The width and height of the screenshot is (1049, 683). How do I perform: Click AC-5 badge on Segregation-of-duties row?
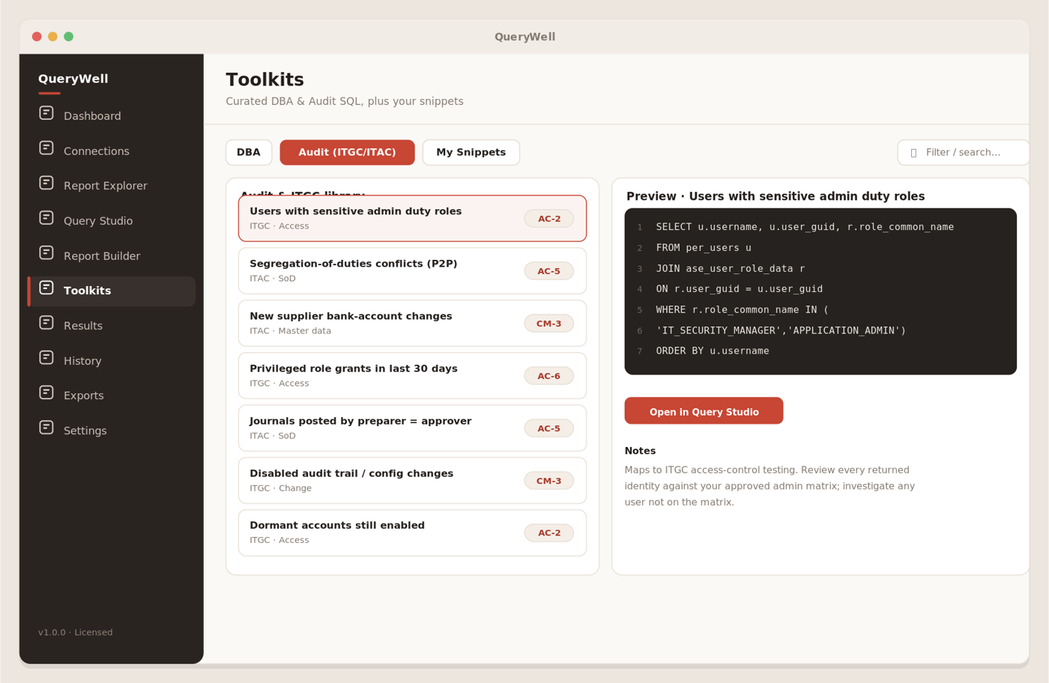549,271
